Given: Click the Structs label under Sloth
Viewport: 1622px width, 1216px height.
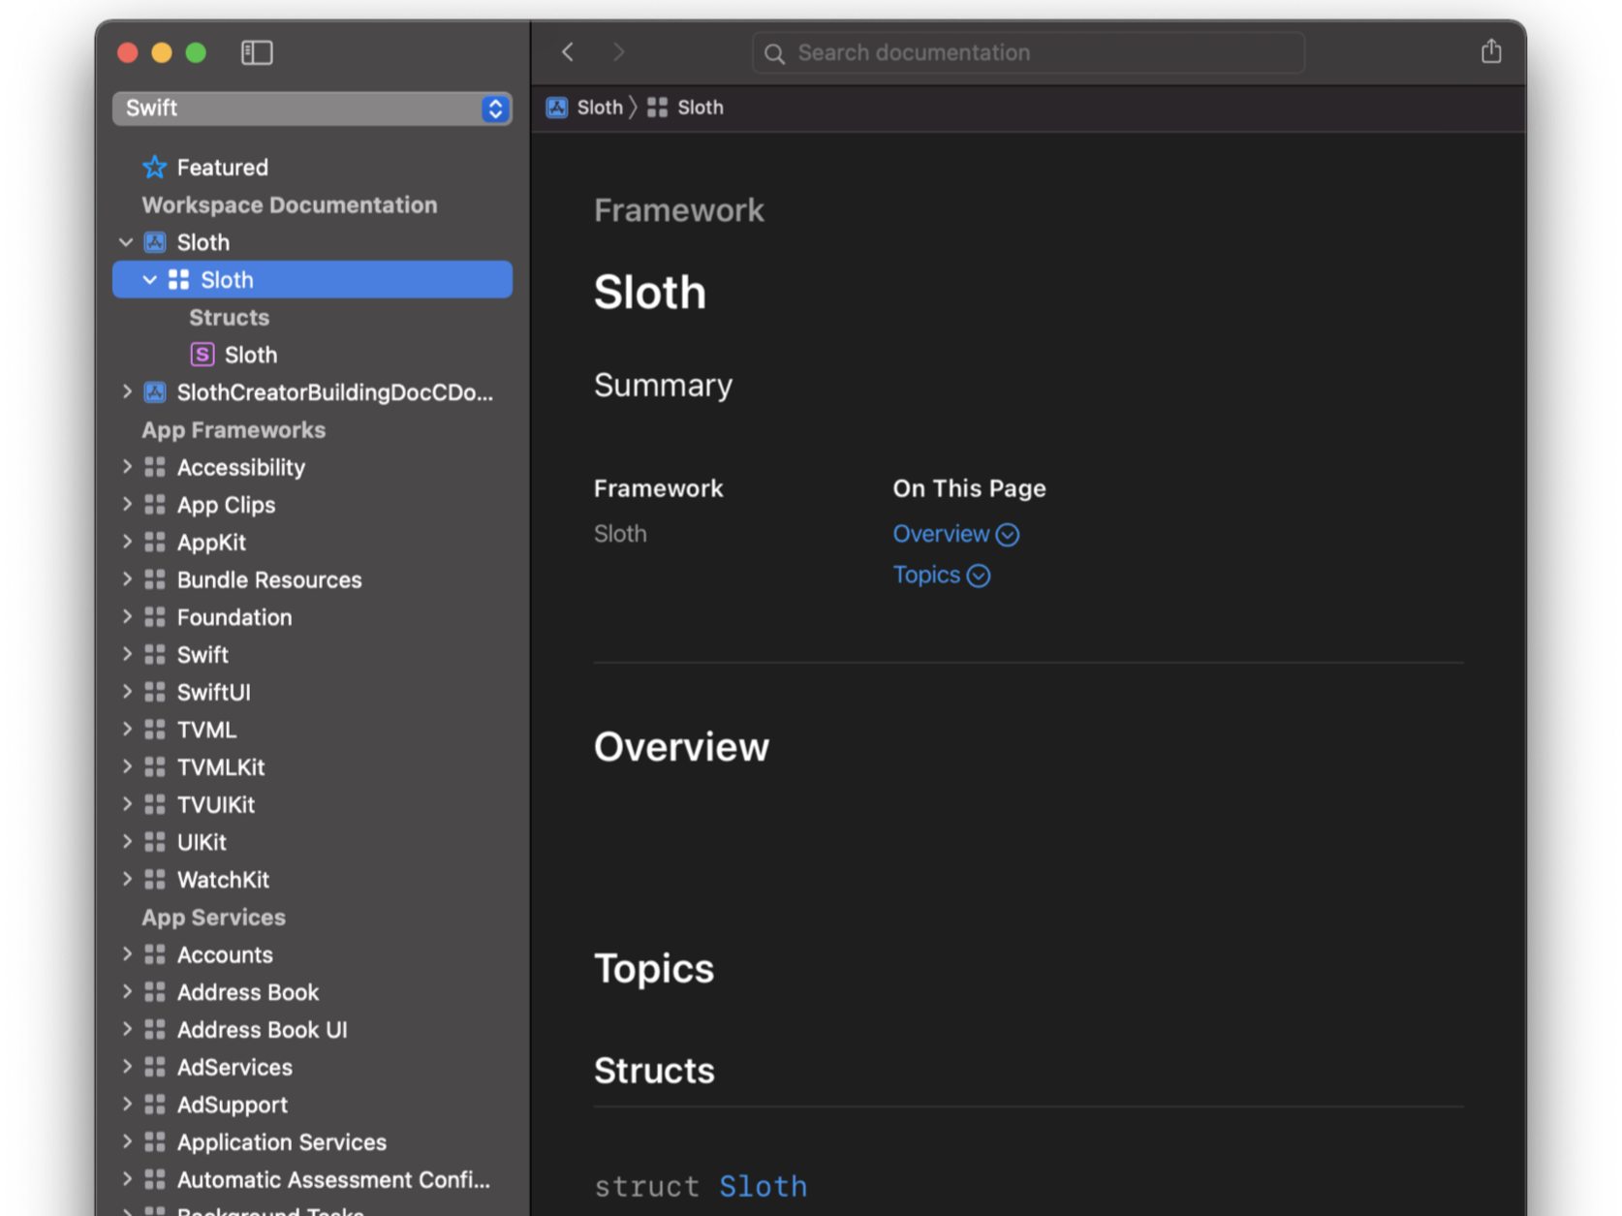Looking at the screenshot, I should point(230,318).
